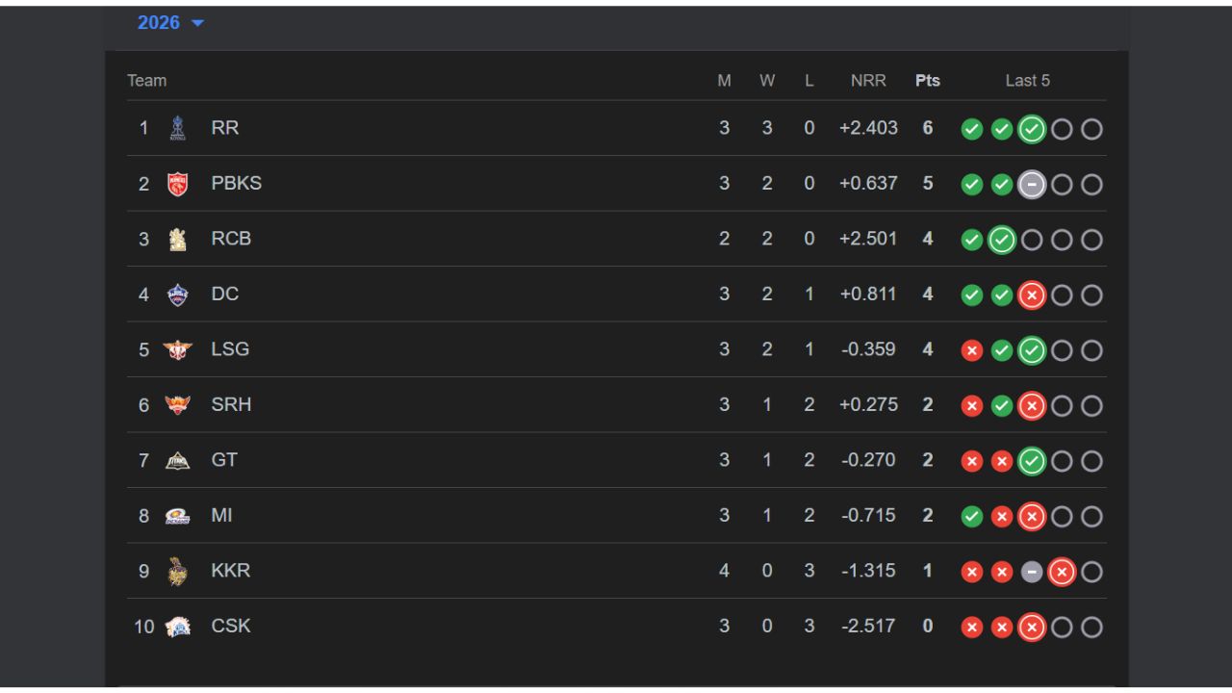Click the CSK team logo
The width and height of the screenshot is (1232, 693).
[x=177, y=627]
